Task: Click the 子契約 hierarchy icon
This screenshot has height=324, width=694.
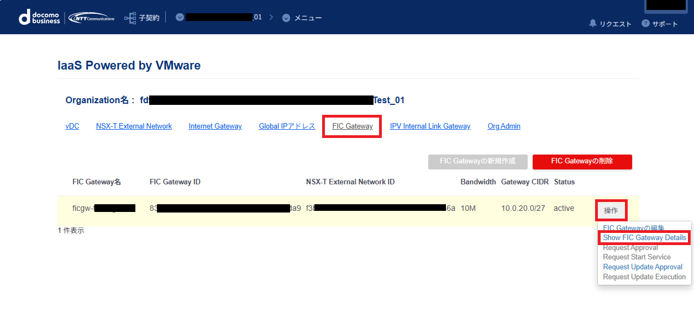Action: tap(130, 18)
